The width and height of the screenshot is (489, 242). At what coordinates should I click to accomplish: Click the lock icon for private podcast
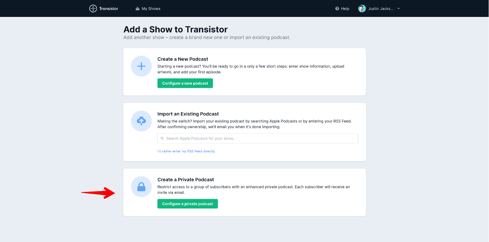(141, 187)
